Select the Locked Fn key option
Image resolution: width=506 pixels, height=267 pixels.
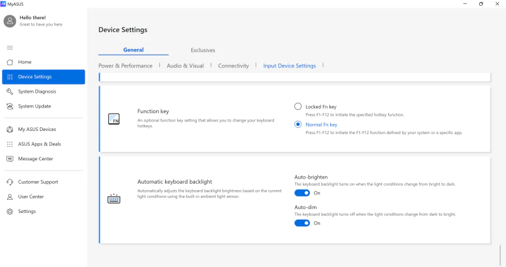pyautogui.click(x=298, y=107)
